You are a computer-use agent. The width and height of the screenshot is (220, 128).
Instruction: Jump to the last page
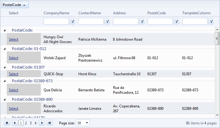[x=49, y=123]
